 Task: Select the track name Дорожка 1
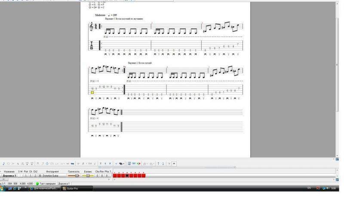(9, 176)
